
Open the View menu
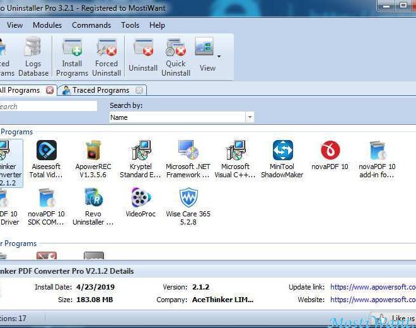[14, 25]
